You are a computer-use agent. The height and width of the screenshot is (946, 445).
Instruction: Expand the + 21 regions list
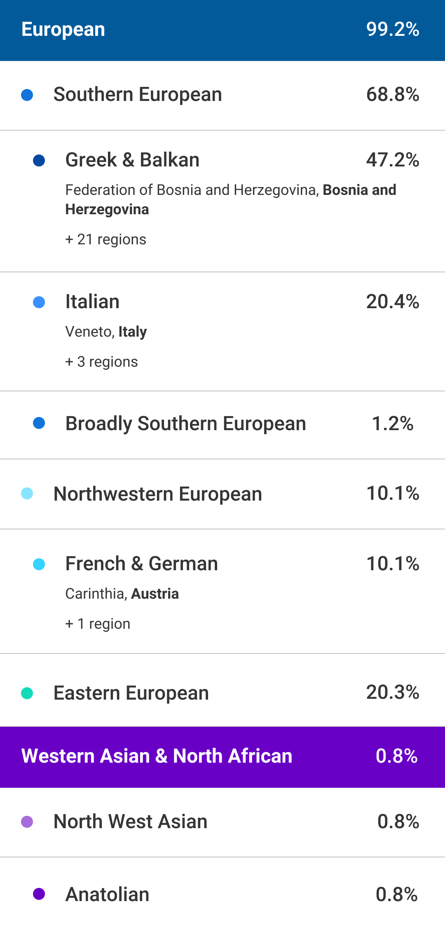click(x=106, y=239)
